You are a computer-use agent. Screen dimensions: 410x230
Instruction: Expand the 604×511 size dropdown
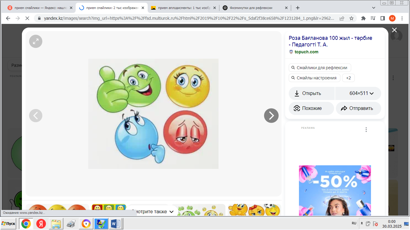pos(358,93)
